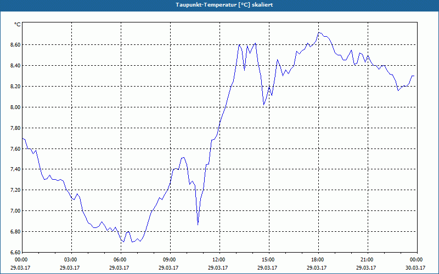
Task: Pick the '7,80' y-axis label
Action: pyautogui.click(x=16, y=128)
